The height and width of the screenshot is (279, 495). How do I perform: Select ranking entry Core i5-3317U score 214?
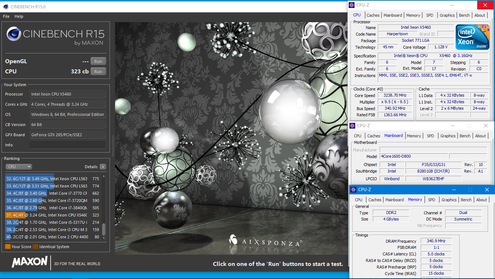pos(52,222)
